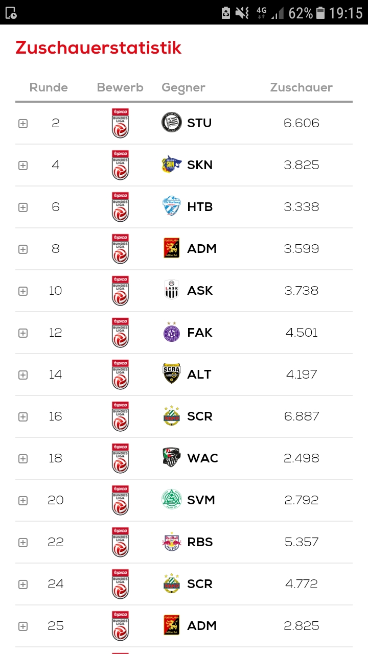The width and height of the screenshot is (368, 654).
Task: Click the SCR Altach club logo
Action: coord(172,375)
